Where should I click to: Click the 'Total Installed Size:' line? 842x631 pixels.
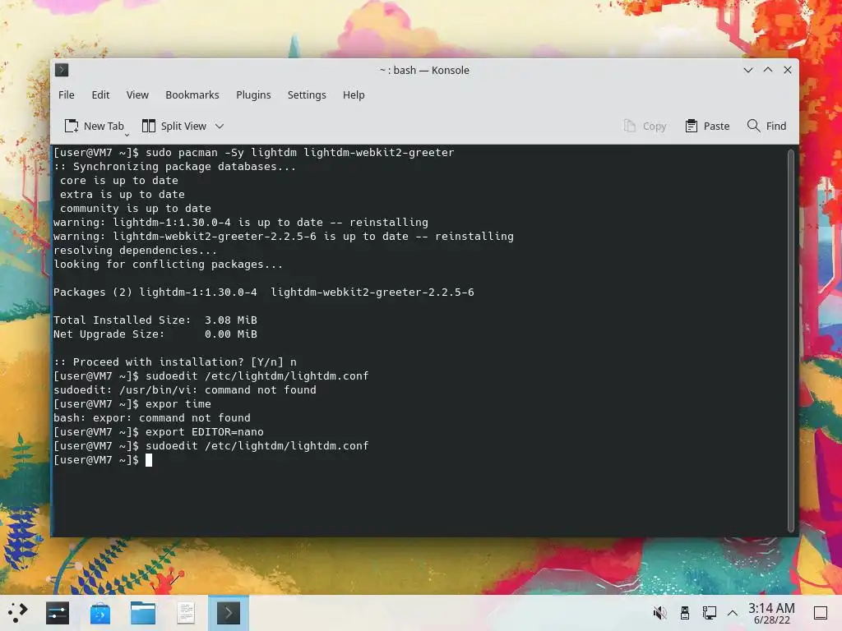[x=155, y=320]
